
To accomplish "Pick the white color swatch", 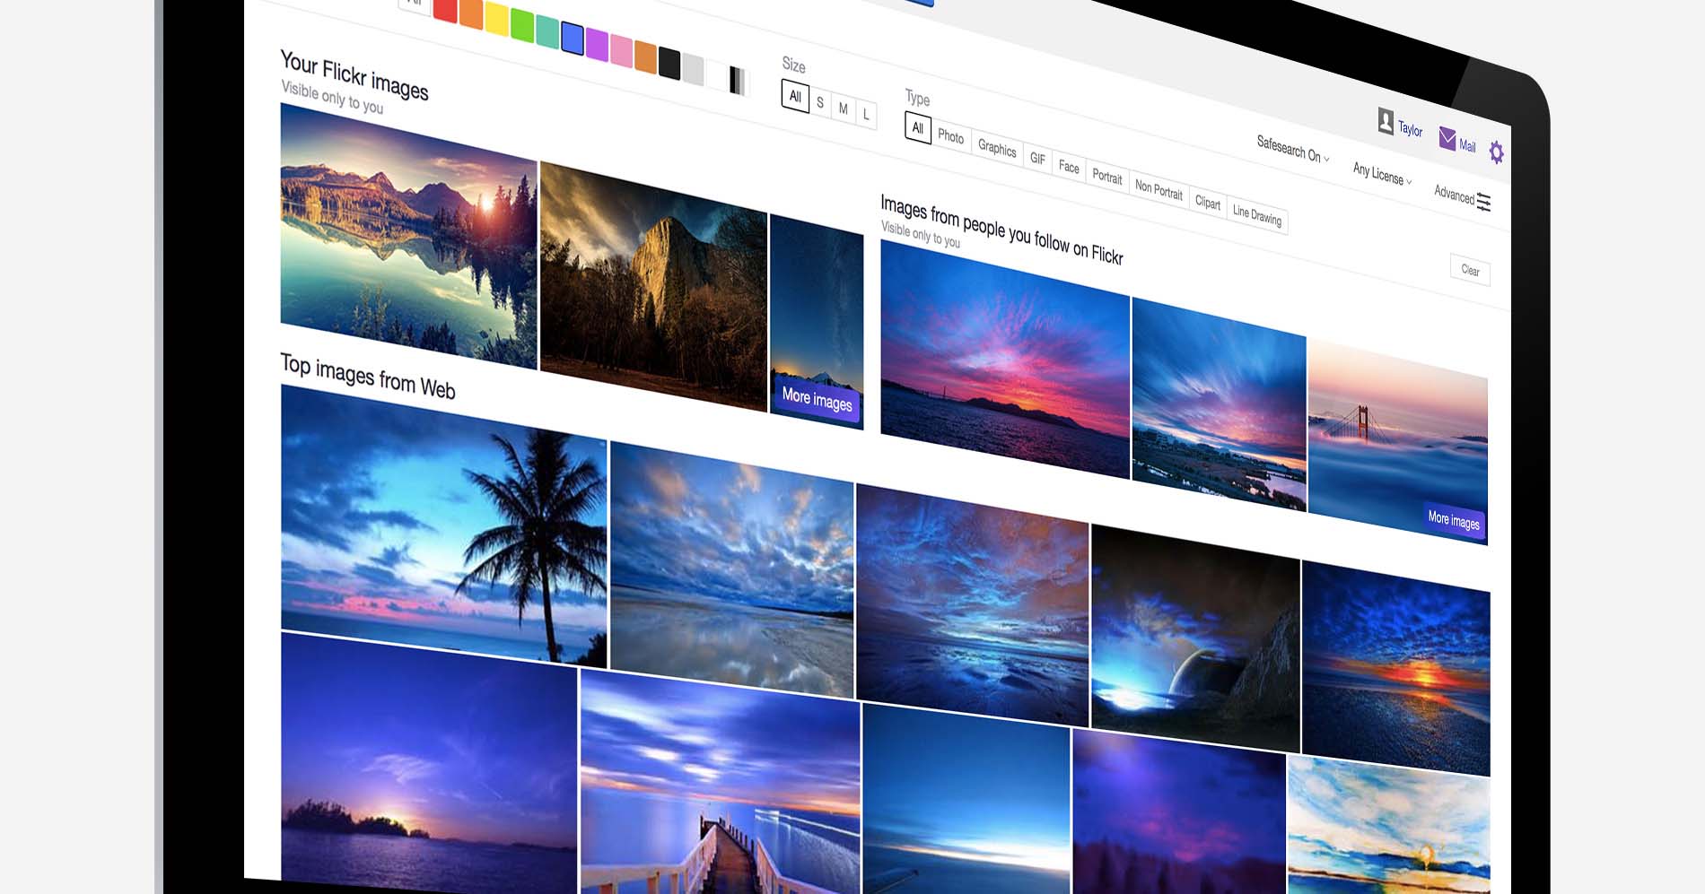I will tap(716, 75).
